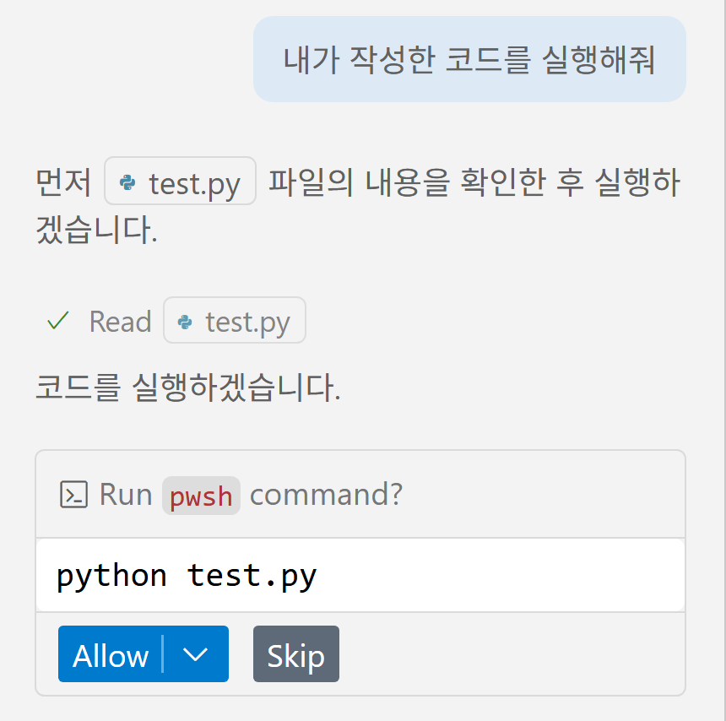Click the Python icon in the first test.py chip
The width and height of the screenshot is (726, 721).
[127, 182]
